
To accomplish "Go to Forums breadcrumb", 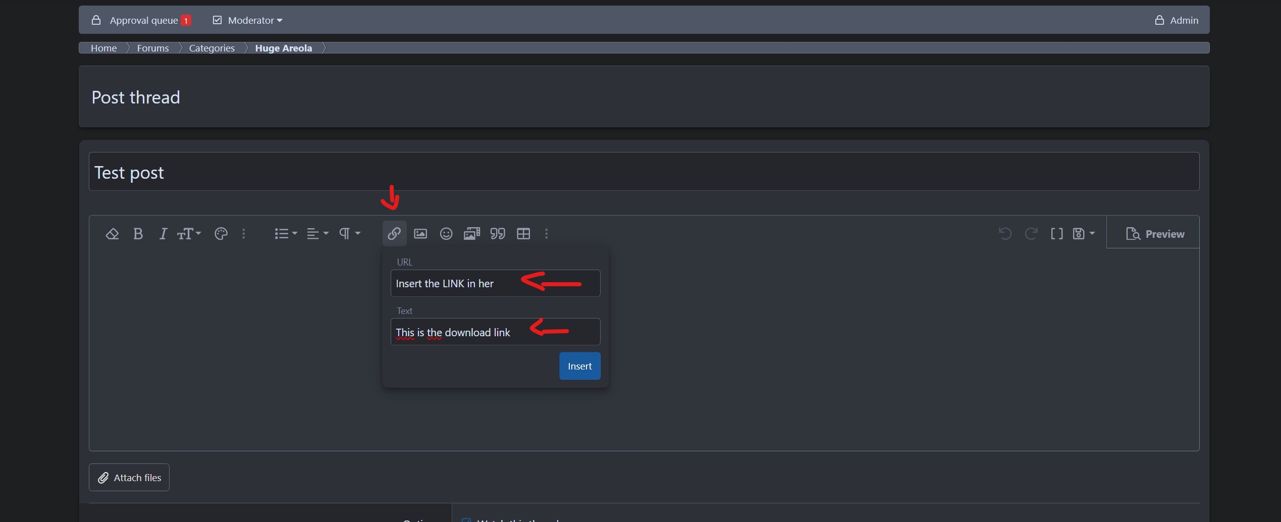I will coord(153,48).
